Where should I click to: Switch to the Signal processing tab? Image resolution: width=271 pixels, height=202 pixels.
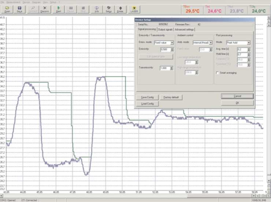click(x=147, y=29)
